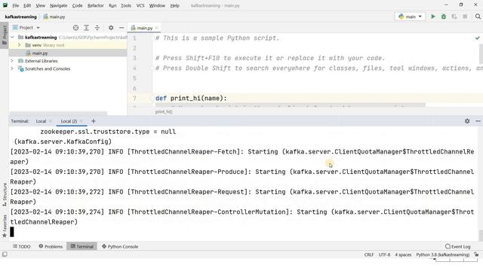
Task: Click the terminal vertical scrollbar
Action: tap(481, 236)
